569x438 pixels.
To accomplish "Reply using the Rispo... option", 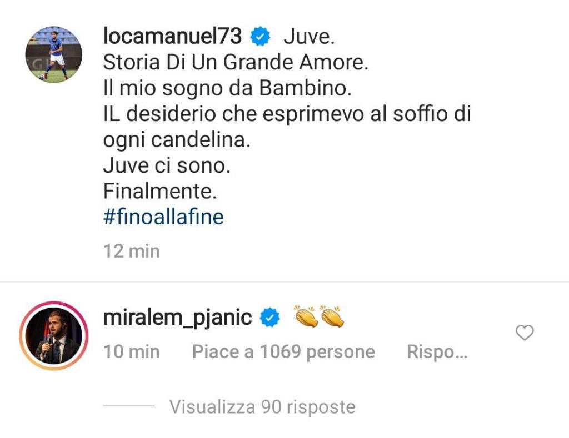I will pos(437,351).
